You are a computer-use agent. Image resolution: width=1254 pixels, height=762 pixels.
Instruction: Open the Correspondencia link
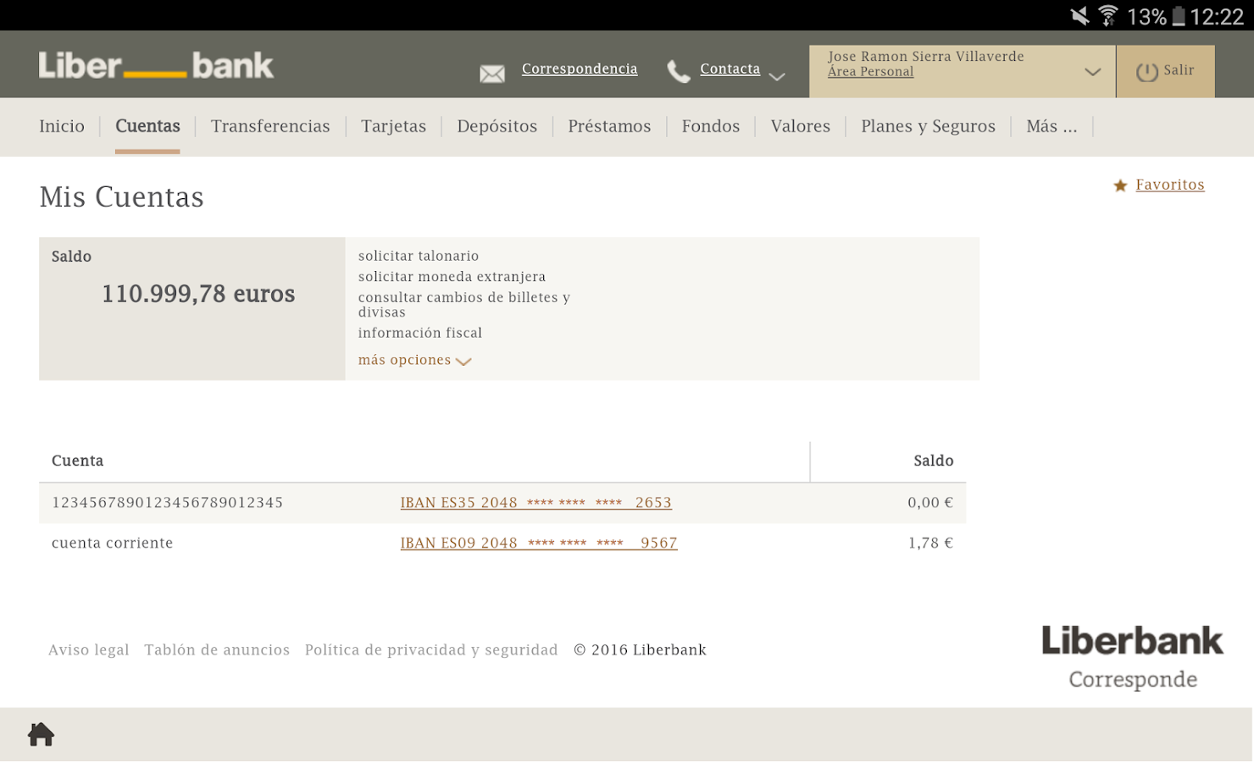coord(580,69)
